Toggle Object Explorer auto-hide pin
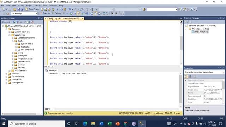 click(x=38, y=18)
